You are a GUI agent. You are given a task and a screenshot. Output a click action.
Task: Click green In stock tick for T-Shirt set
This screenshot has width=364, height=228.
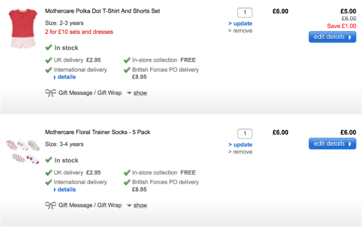[x=49, y=48]
